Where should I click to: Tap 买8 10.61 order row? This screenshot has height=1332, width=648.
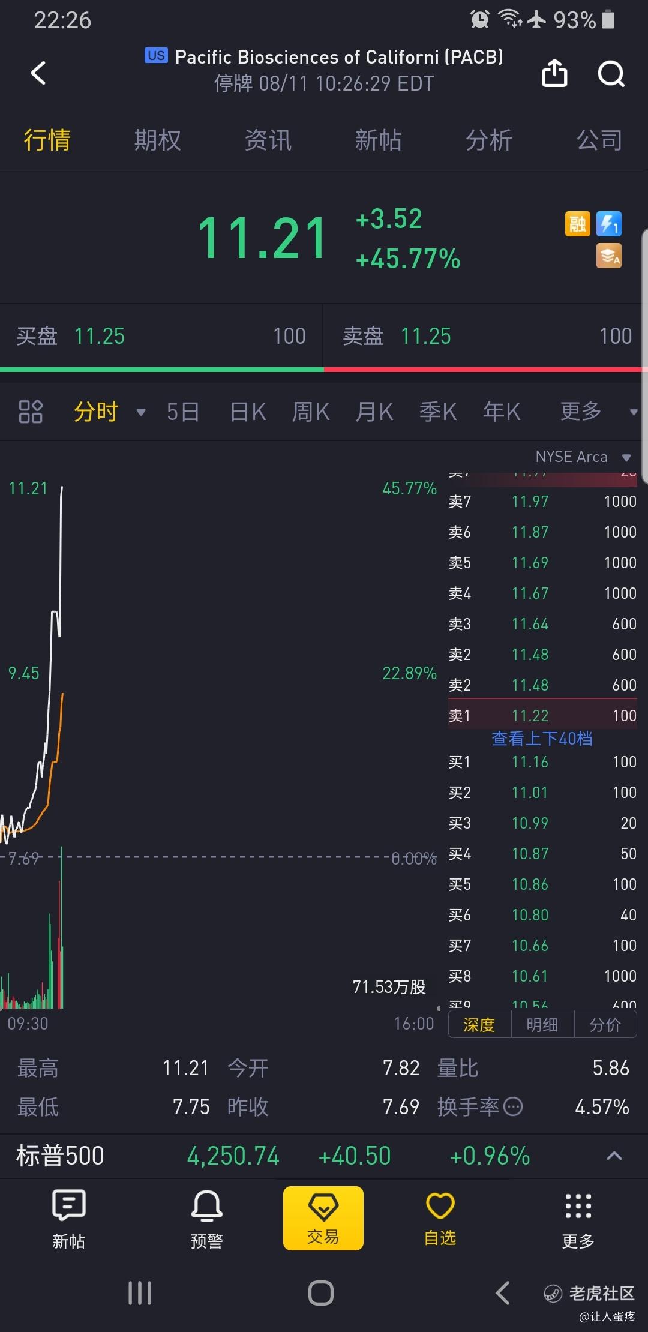(542, 976)
